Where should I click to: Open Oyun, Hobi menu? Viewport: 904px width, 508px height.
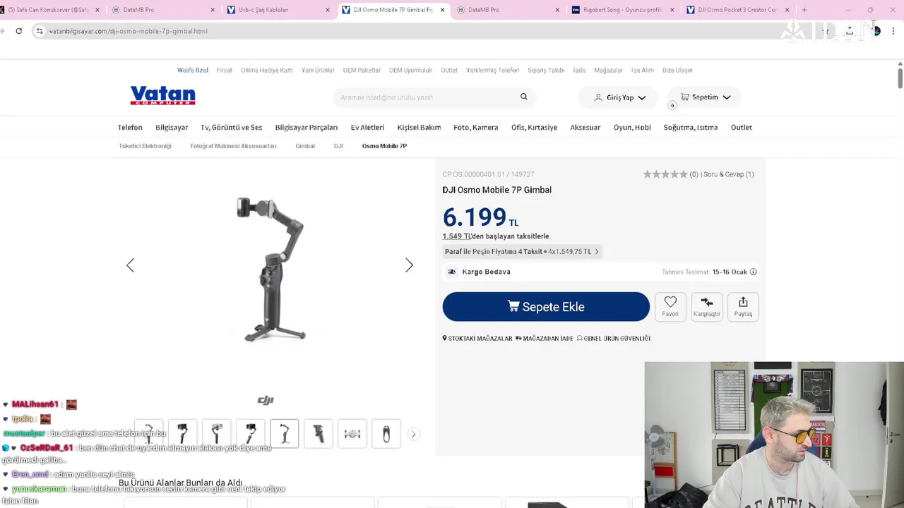(632, 128)
